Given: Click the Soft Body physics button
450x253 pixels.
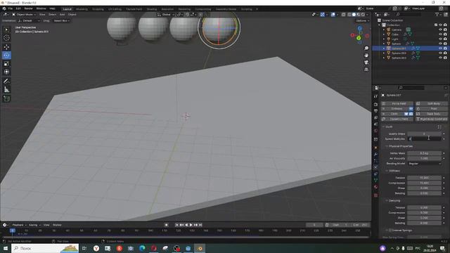Looking at the screenshot, I should (432, 103).
